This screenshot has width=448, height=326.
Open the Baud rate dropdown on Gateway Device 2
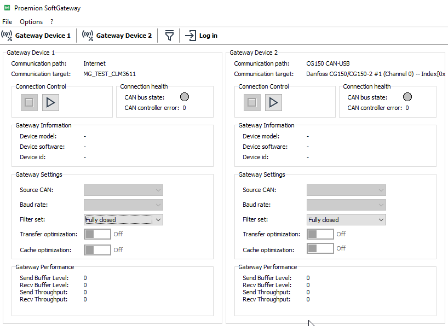pyautogui.click(x=346, y=205)
